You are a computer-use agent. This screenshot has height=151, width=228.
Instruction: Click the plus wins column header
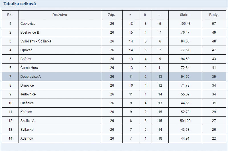(131, 15)
